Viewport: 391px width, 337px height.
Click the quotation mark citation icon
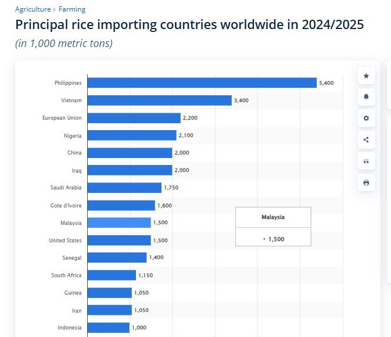click(x=366, y=161)
